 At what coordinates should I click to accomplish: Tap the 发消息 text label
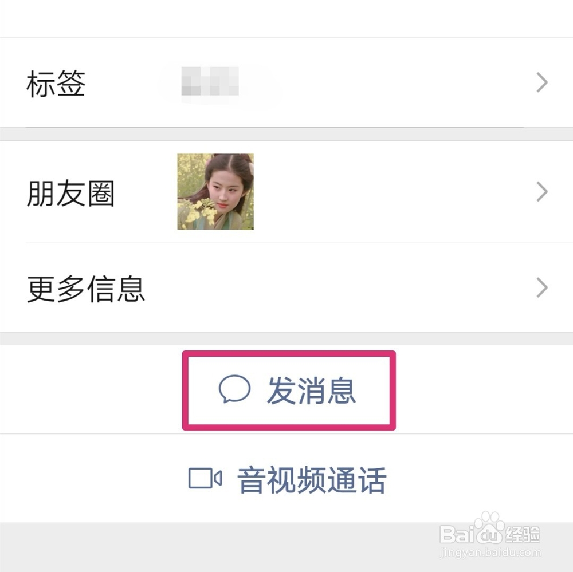[312, 392]
